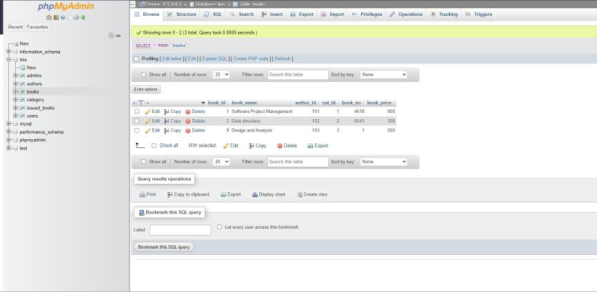Open the Display chart icon
This screenshot has height=292, width=597.
pyautogui.click(x=254, y=194)
